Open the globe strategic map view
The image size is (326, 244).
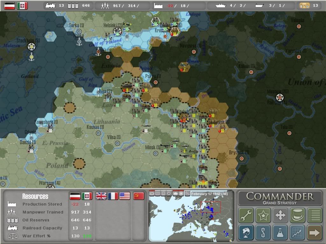click(246, 232)
